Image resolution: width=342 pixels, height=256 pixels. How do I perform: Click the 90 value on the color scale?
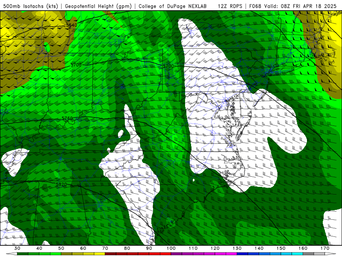(x=149, y=248)
